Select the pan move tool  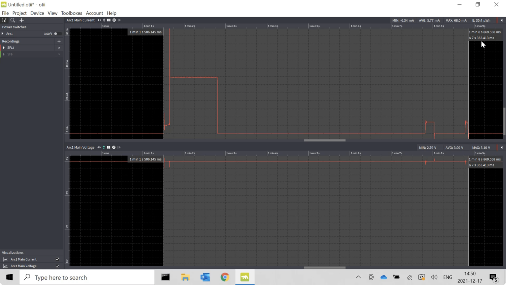coord(22,20)
